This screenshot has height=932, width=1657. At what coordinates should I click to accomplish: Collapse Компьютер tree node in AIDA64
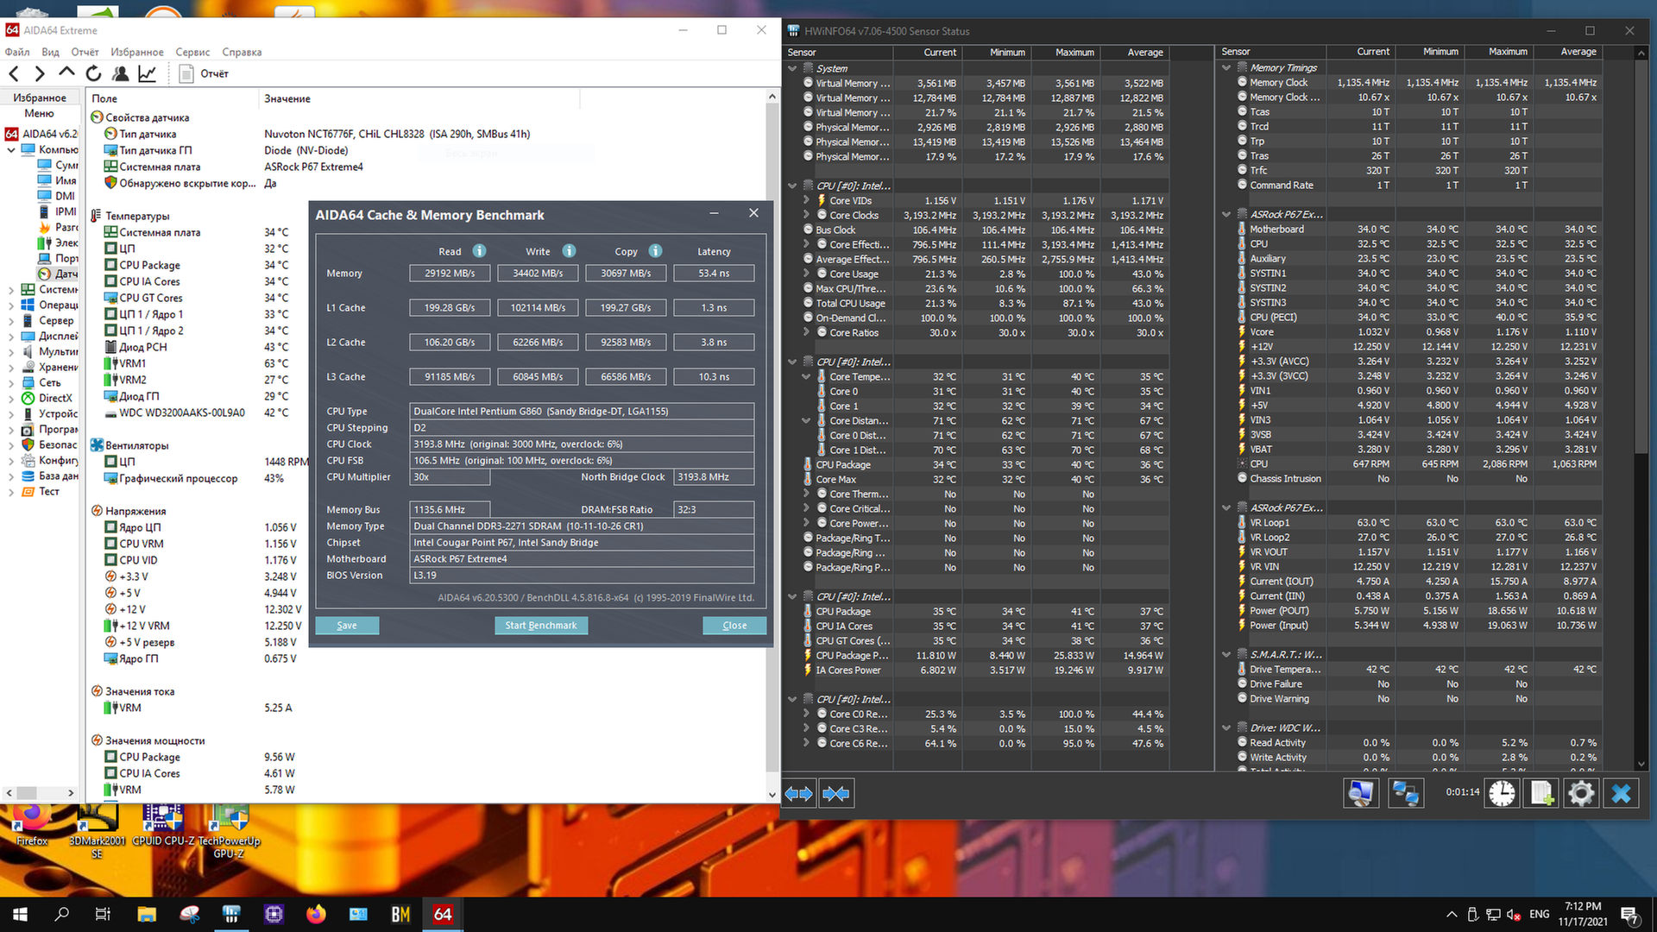(x=10, y=149)
